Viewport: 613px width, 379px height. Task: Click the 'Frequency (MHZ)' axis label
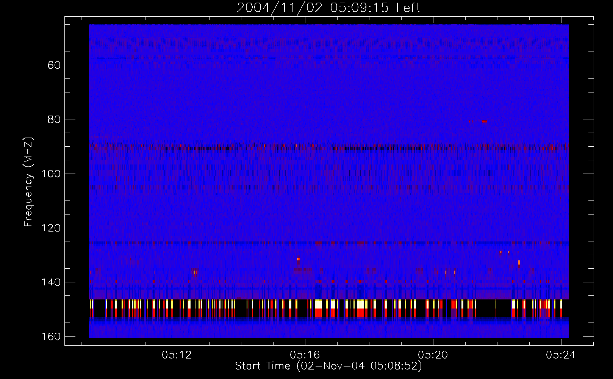28,182
